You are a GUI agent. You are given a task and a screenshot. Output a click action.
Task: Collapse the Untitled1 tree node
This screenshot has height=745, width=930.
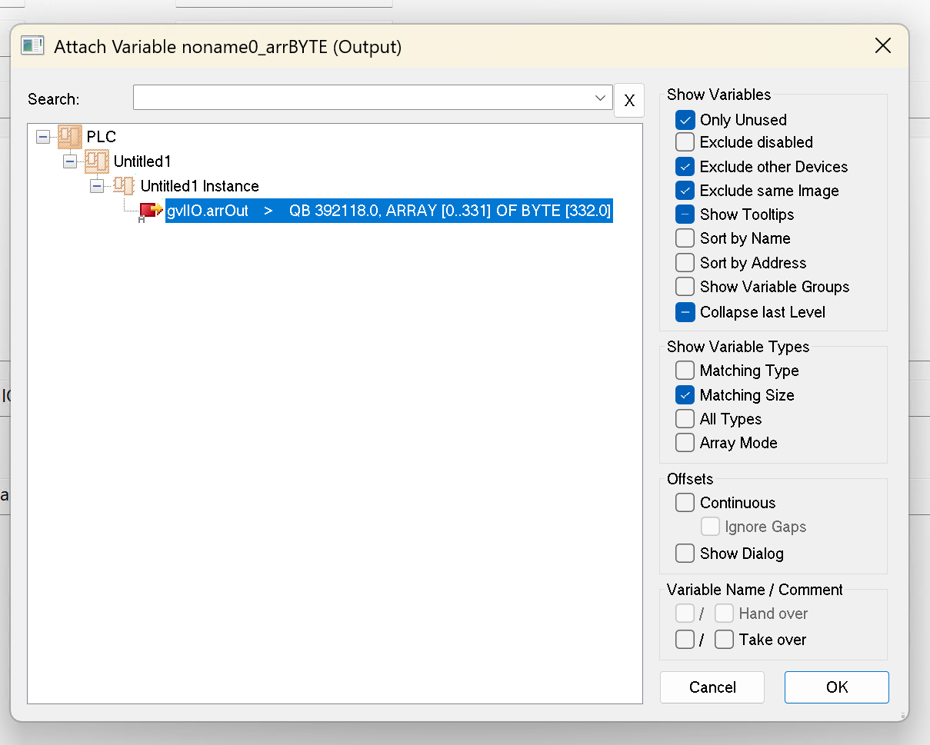tap(70, 161)
